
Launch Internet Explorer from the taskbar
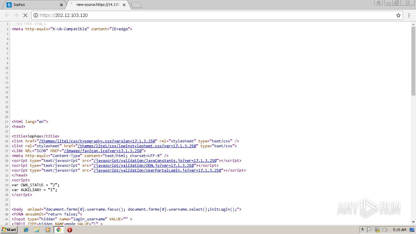[26, 230]
